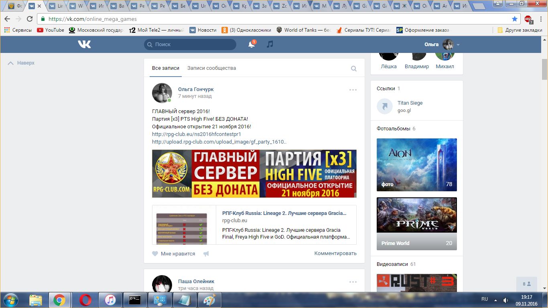Click the share megaphone icon under post

click(206, 254)
